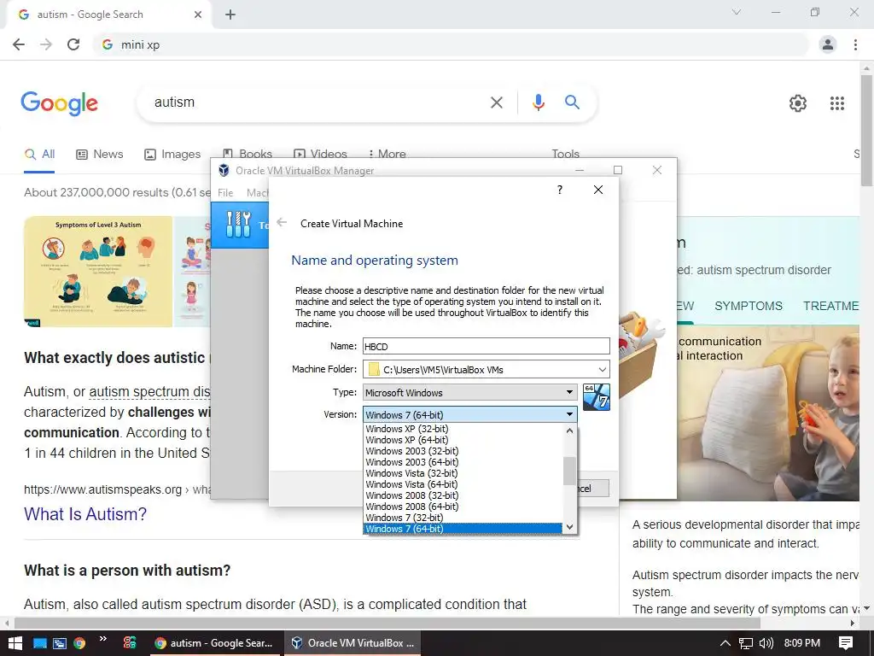The width and height of the screenshot is (874, 656).
Task: Open the network icon in system tray
Action: tap(746, 643)
